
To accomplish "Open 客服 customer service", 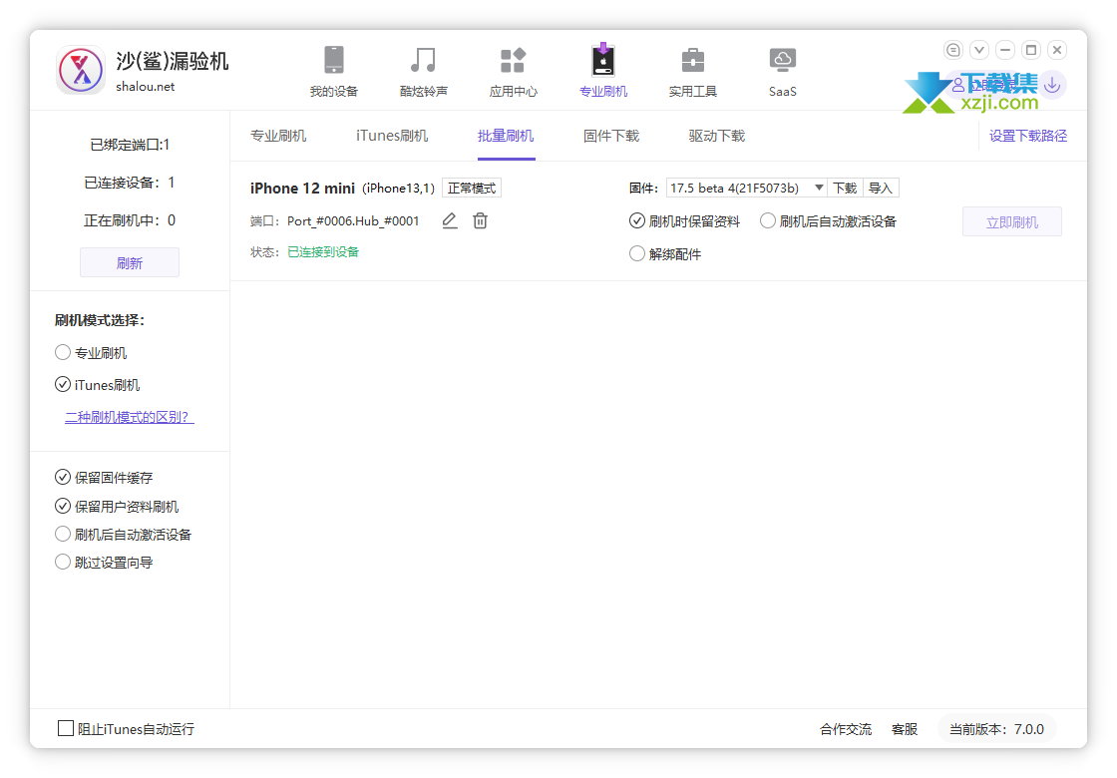I will [905, 729].
